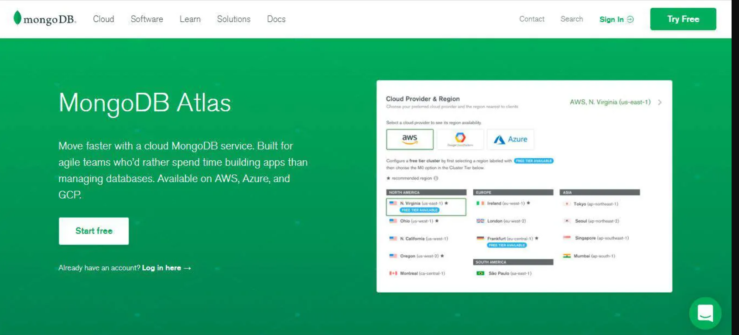739x335 pixels.
Task: Open the Learn menu
Action: click(x=190, y=19)
